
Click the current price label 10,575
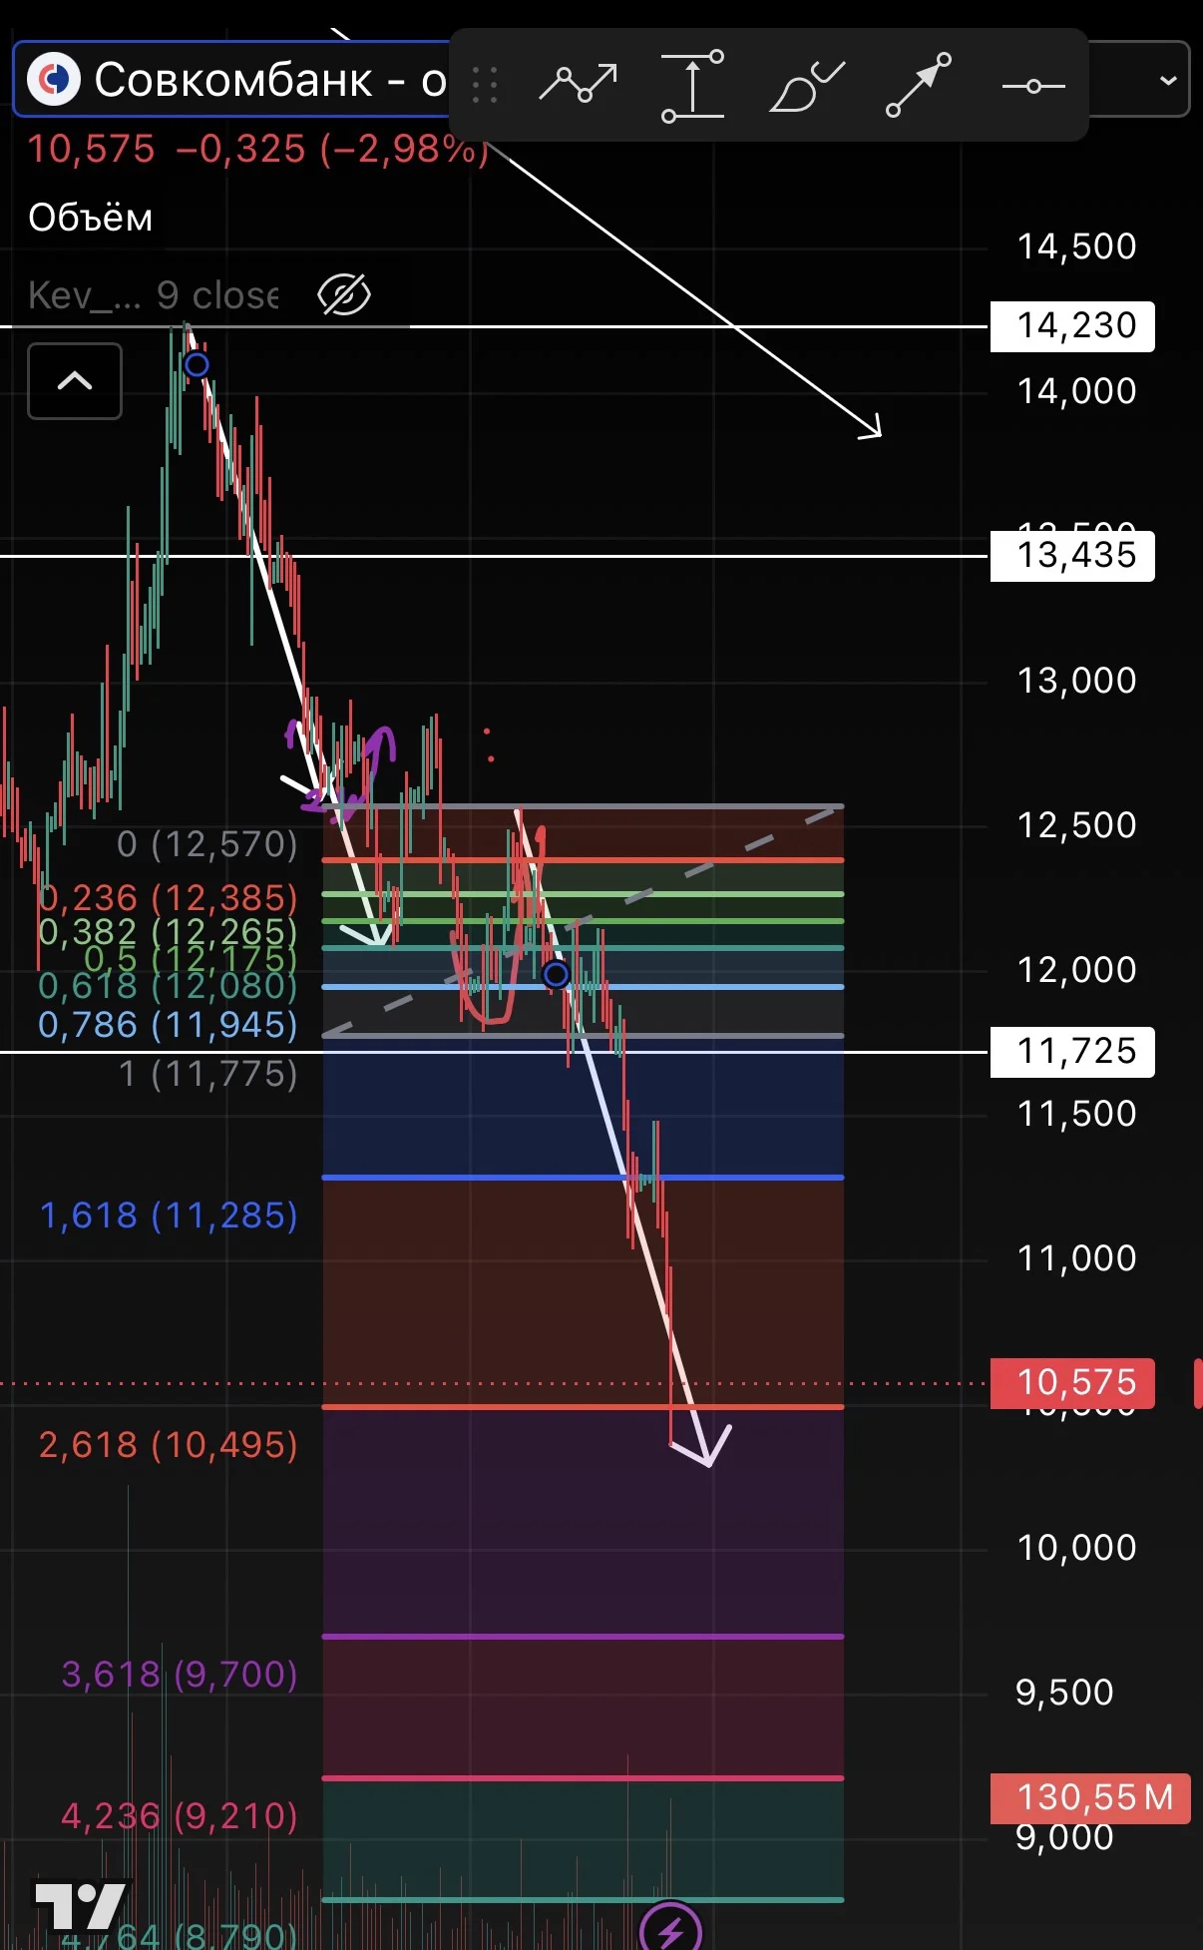[1072, 1383]
